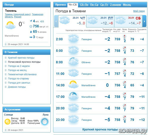Click the wind direction arrow at 2:00

(x=125, y=36)
